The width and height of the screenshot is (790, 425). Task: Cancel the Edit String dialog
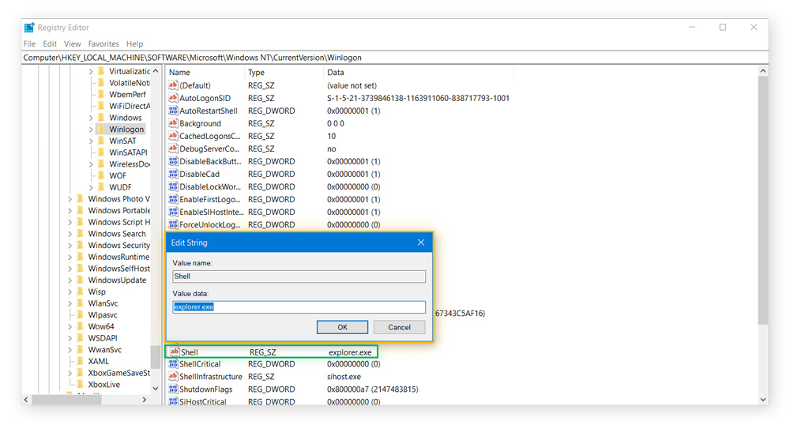(x=399, y=327)
